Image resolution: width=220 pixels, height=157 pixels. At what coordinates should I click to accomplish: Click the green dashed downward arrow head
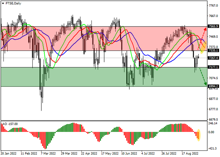tap(205, 84)
